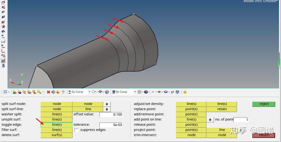Click the XYZ axis triad in viewport
This screenshot has height=142, width=281.
tap(17, 79)
